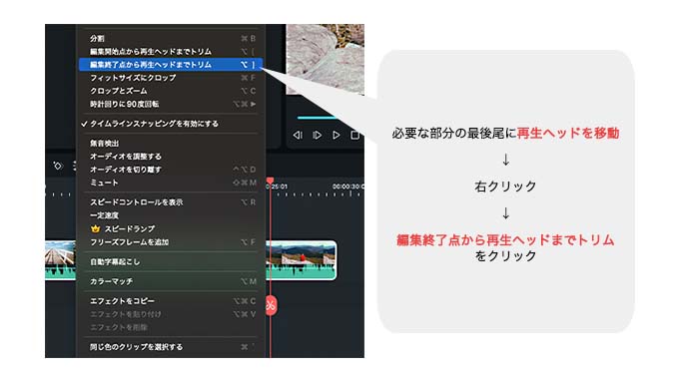Click the red scissors split icon on playhead
The height and width of the screenshot is (380, 679).
pos(271,305)
